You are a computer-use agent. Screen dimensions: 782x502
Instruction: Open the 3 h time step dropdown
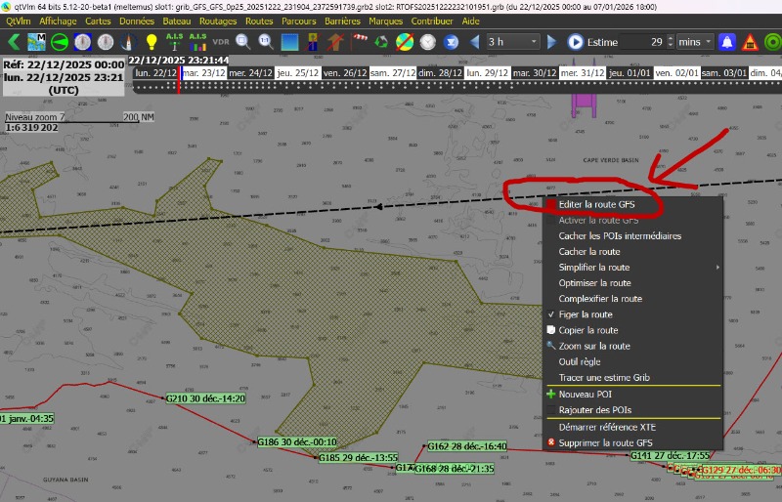pos(513,42)
